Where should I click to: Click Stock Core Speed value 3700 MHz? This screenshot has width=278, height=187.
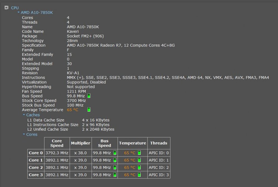tap(76, 101)
